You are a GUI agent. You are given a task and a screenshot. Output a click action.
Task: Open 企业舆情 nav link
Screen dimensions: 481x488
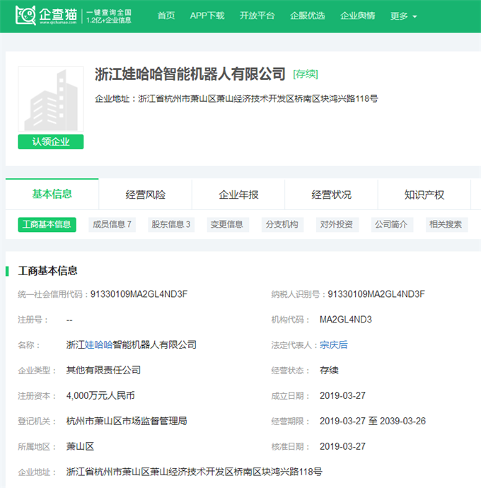click(357, 16)
